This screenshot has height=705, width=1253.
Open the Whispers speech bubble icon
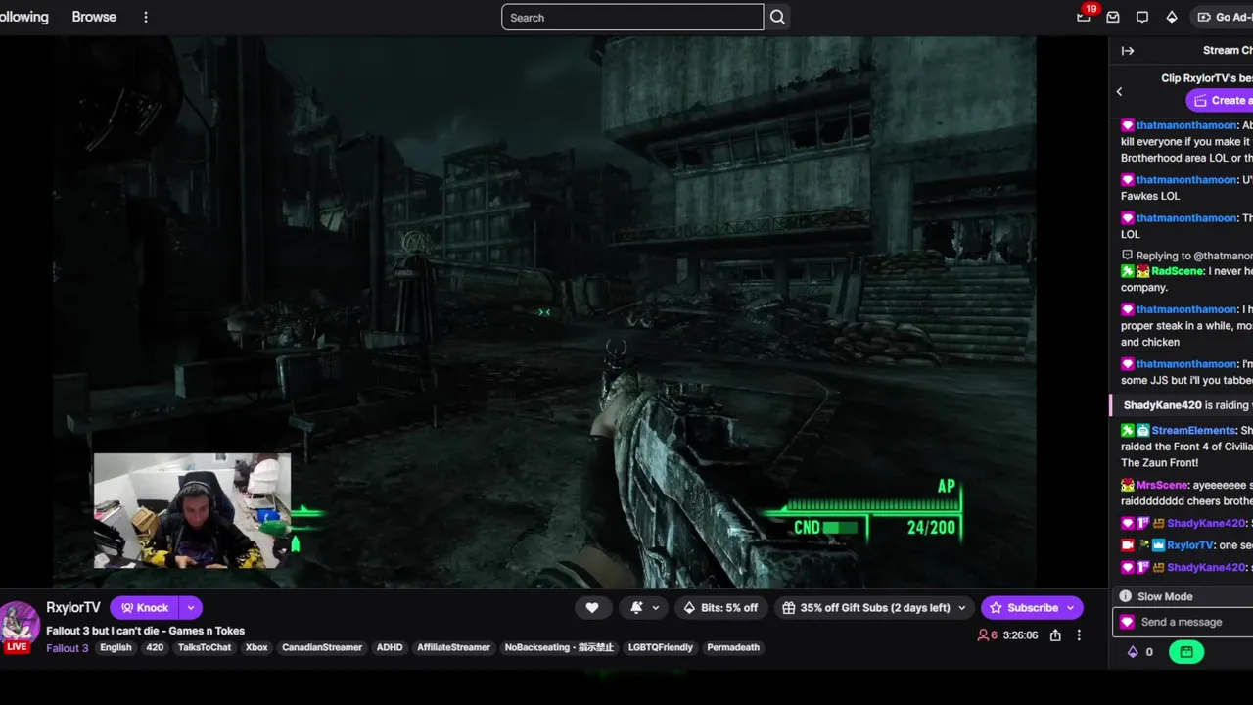point(1142,17)
